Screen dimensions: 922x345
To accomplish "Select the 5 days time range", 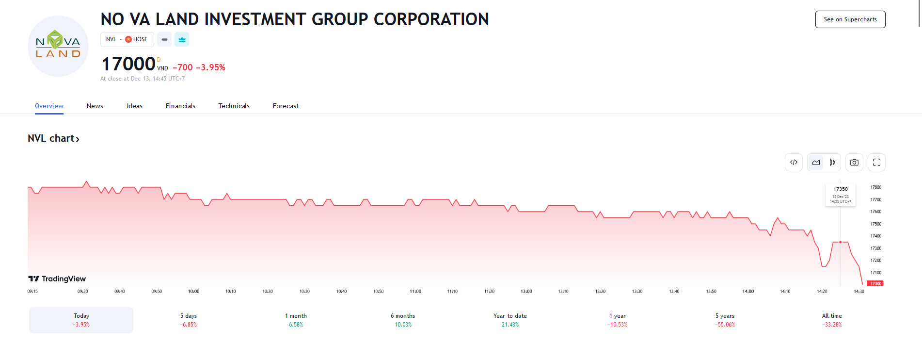I will pos(189,320).
